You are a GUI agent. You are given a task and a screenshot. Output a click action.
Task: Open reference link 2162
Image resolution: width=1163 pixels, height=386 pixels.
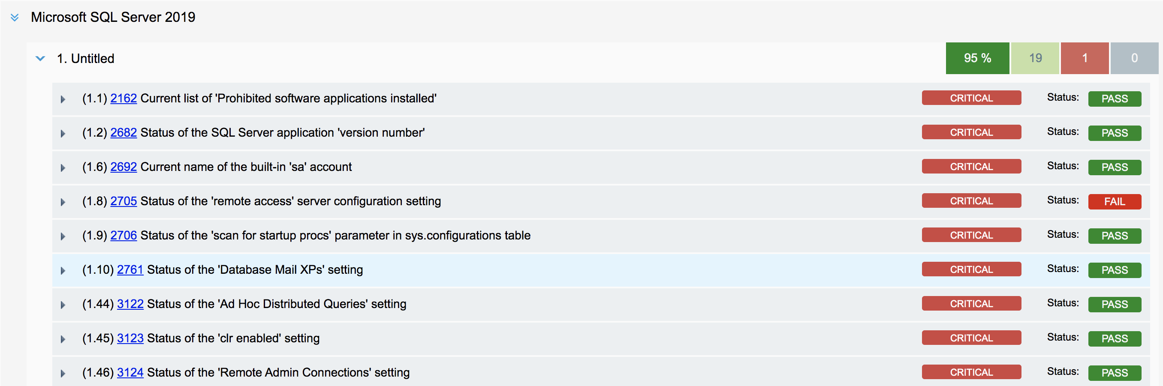tap(123, 98)
